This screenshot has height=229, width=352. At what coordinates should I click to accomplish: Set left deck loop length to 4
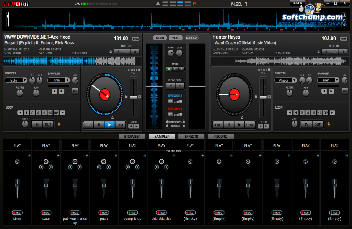coord(38,113)
